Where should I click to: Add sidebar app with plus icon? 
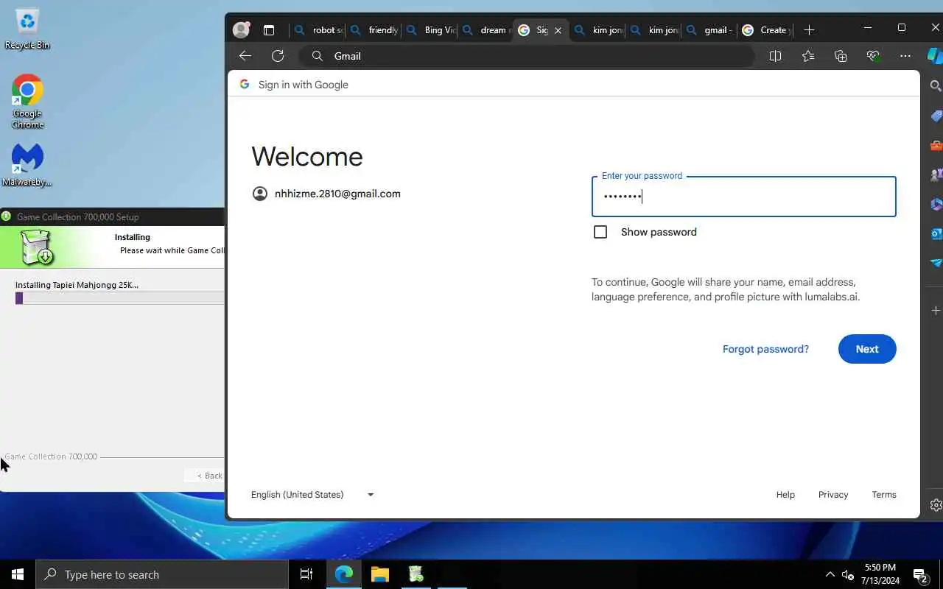tap(936, 311)
